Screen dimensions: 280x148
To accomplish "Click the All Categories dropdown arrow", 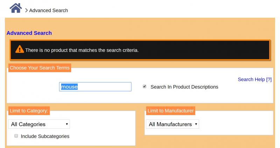I will tap(67, 124).
